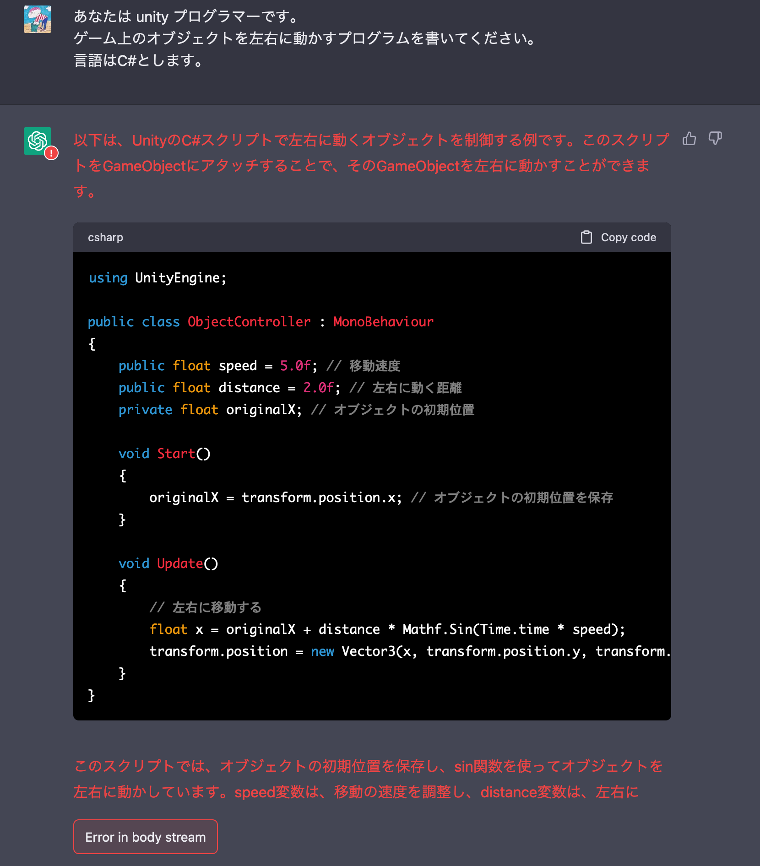Click the 'distance = 2.0f' code line
The height and width of the screenshot is (866, 760).
click(x=289, y=388)
